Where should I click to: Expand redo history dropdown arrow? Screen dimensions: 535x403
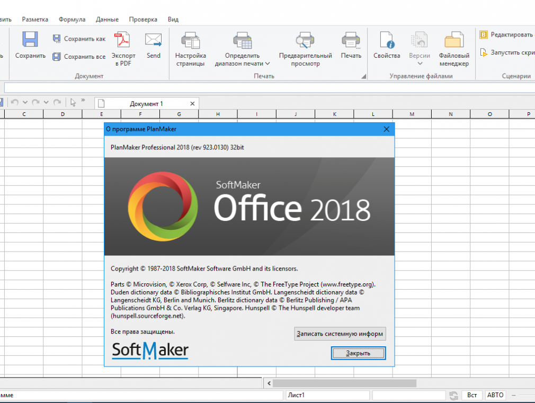[x=46, y=102]
